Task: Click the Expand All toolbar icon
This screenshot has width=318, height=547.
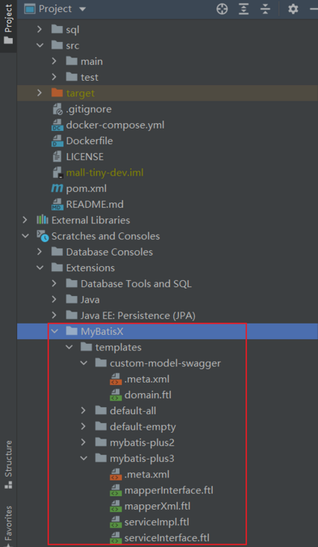Action: click(244, 9)
